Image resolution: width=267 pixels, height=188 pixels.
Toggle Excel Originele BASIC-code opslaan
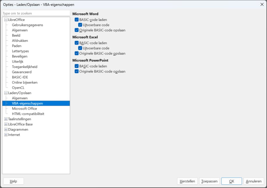click(x=77, y=53)
